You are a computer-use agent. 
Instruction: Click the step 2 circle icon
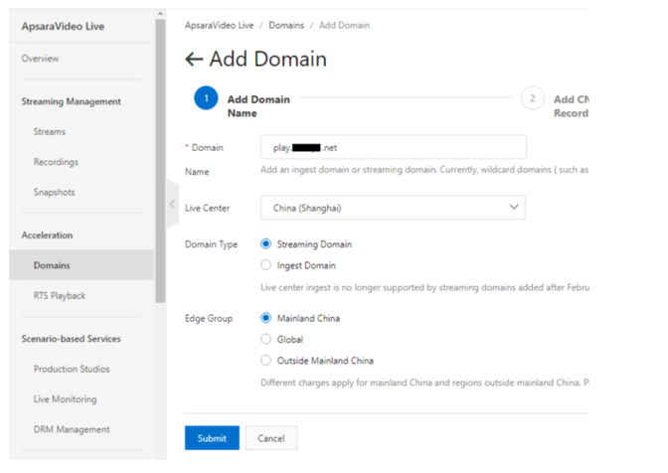coord(532,99)
